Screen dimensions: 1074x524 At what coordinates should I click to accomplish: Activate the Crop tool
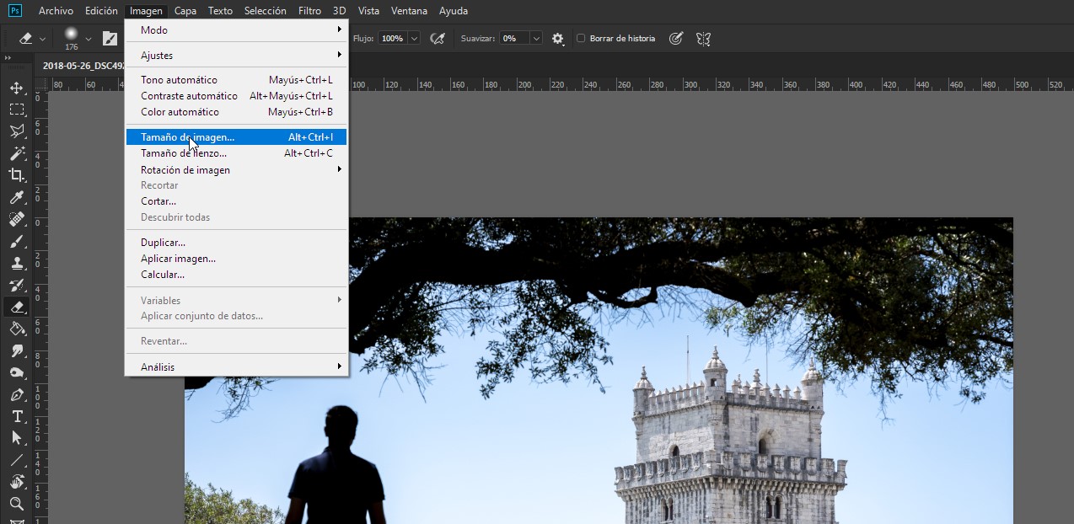[16, 175]
